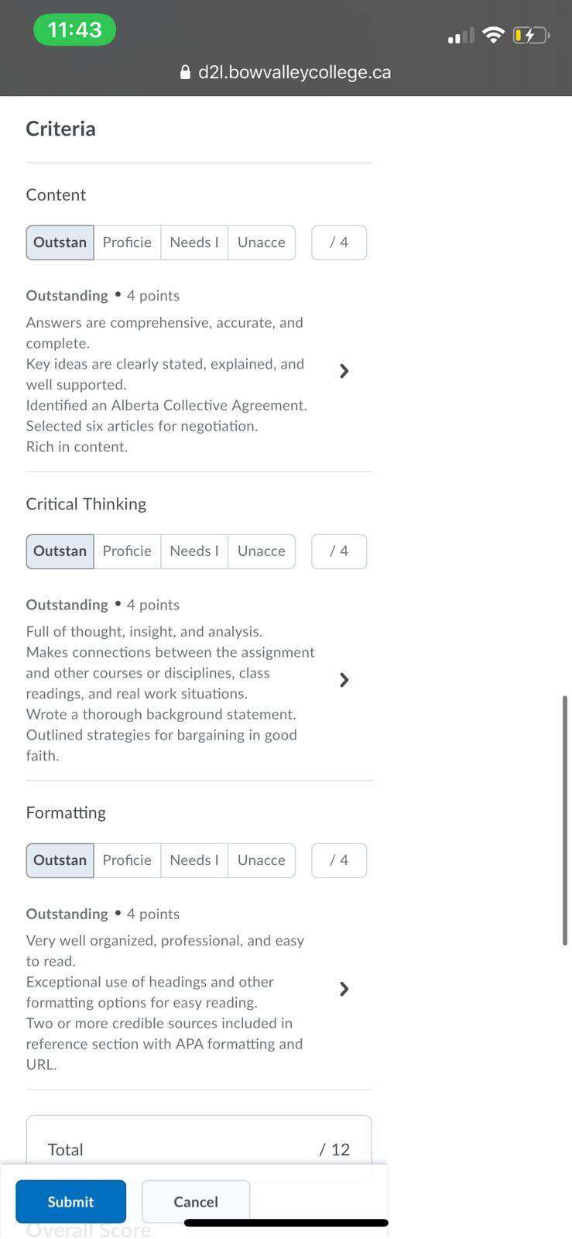The height and width of the screenshot is (1239, 572).
Task: Click the Formatting score input field
Action: (x=339, y=860)
